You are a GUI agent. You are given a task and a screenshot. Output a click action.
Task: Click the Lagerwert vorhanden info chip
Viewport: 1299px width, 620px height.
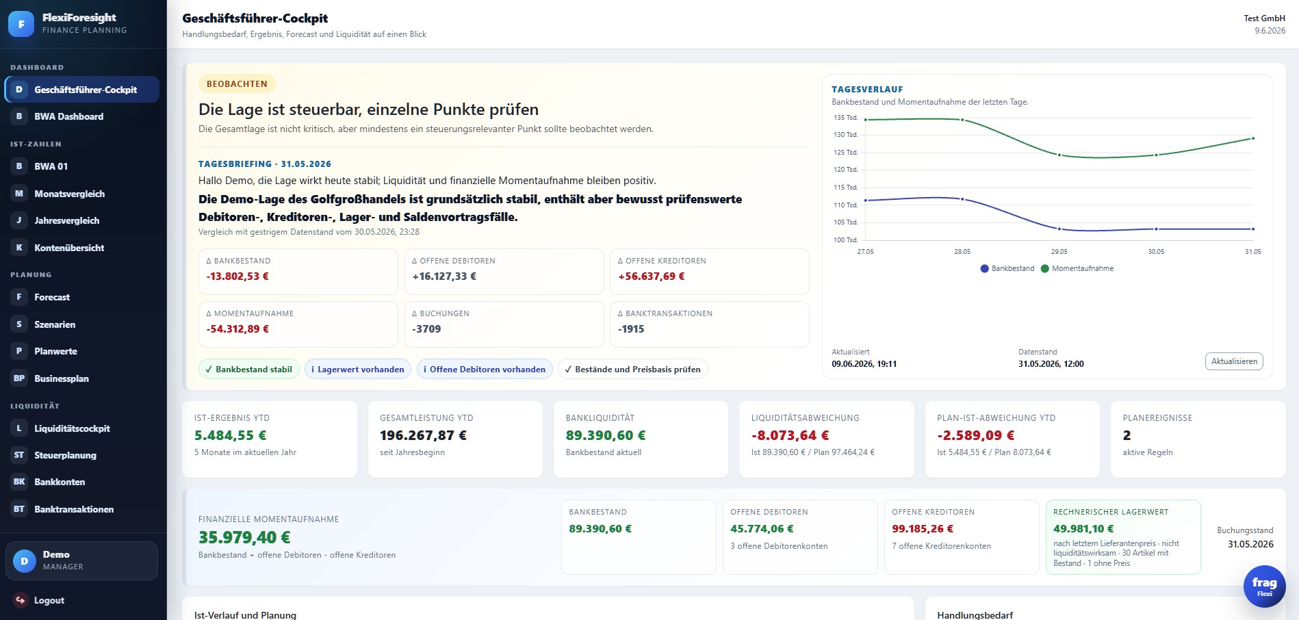[x=358, y=369]
